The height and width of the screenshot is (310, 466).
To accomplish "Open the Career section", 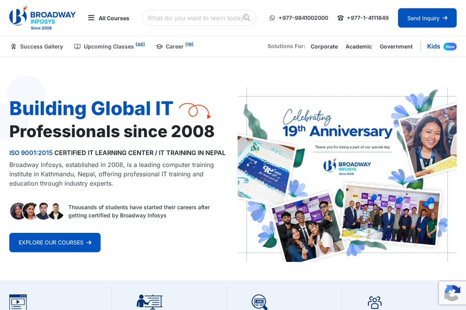I will tap(175, 46).
